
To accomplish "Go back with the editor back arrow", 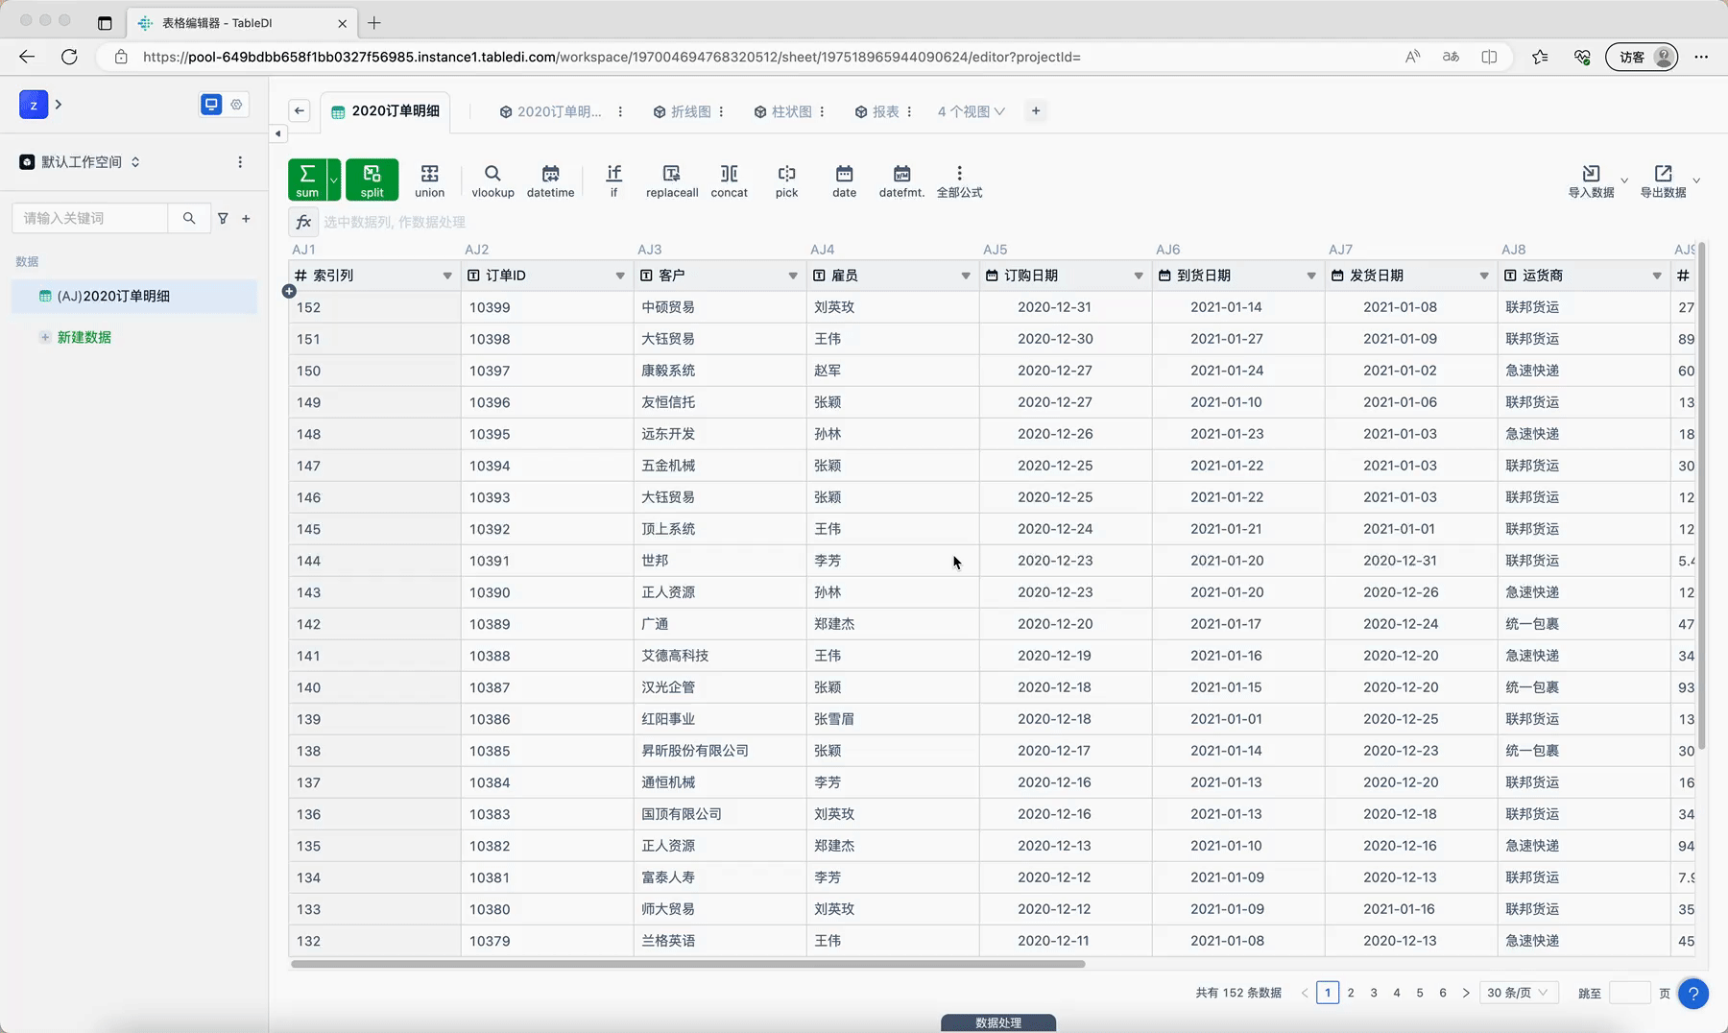I will (300, 110).
